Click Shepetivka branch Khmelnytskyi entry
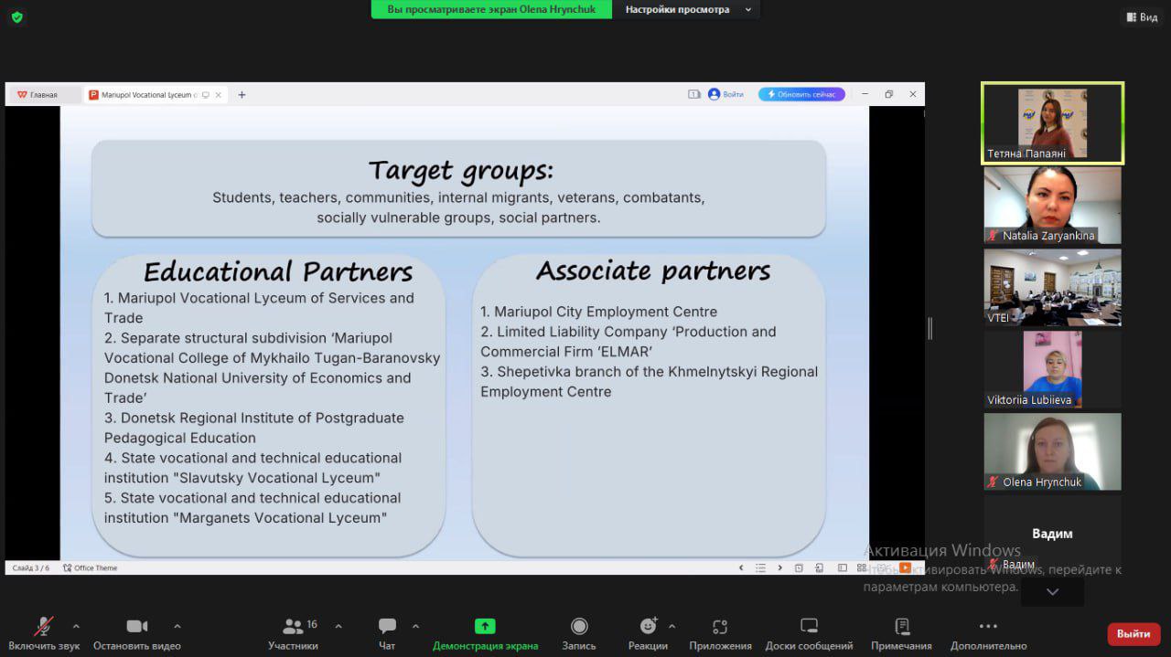 click(x=650, y=382)
